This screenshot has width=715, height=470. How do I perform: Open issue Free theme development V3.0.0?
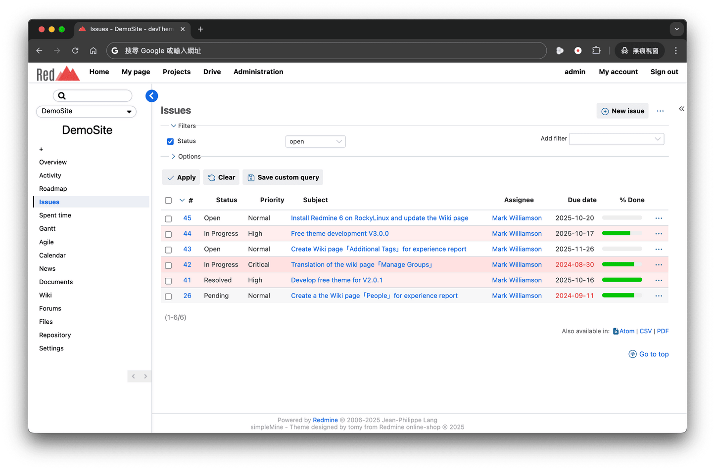click(339, 233)
